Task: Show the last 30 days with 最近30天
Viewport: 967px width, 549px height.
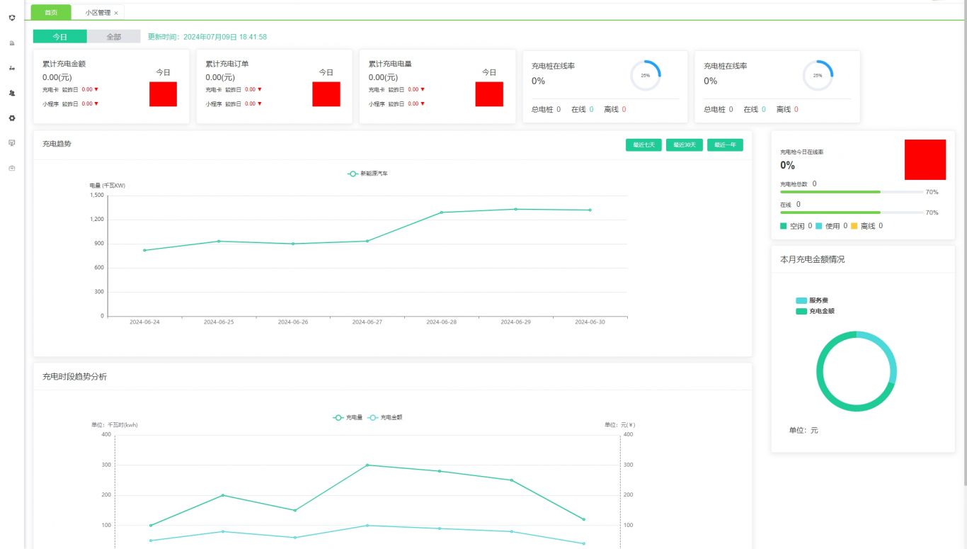Action: (684, 145)
